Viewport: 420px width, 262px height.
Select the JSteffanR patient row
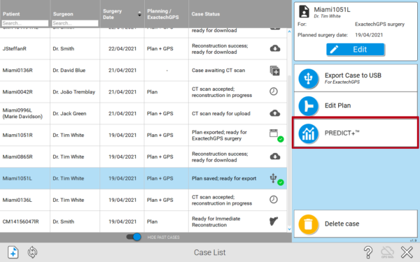coord(143,49)
